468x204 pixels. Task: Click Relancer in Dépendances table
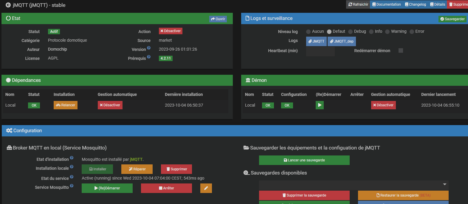pos(66,105)
